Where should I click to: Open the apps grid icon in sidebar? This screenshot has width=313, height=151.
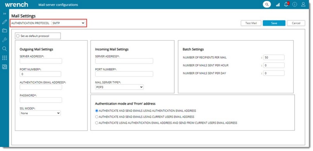click(x=5, y=58)
